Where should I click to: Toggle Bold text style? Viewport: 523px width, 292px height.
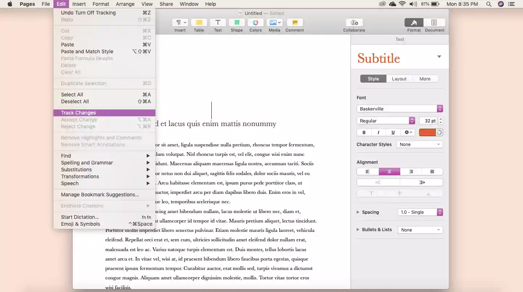pos(364,133)
